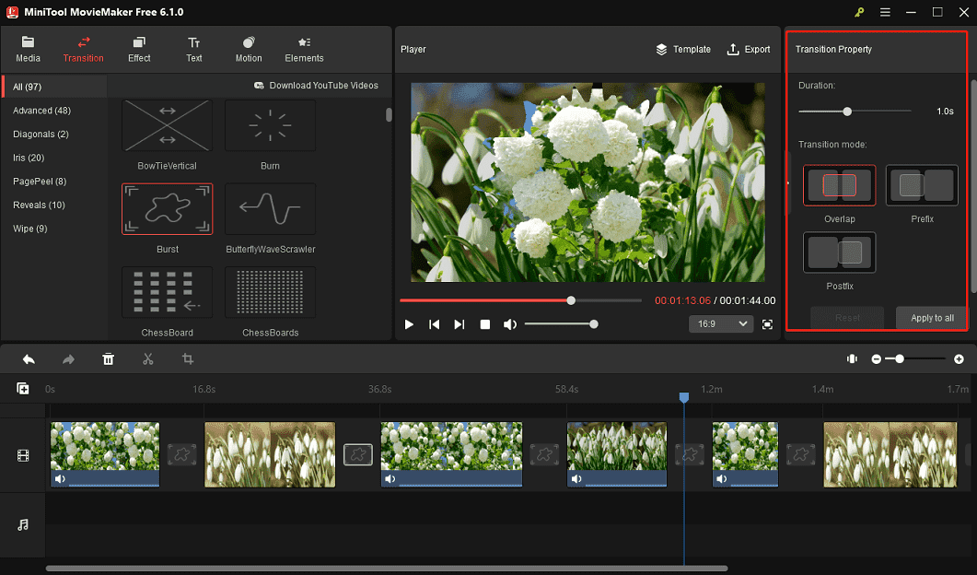Mute audio of clip at 36.8s
This screenshot has width=977, height=575.
[x=390, y=479]
